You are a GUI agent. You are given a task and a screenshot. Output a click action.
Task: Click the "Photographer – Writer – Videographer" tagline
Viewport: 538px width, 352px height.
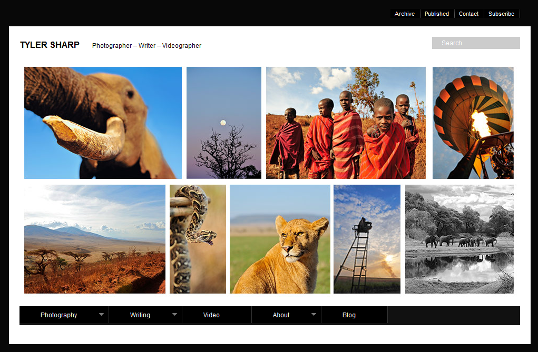(146, 46)
